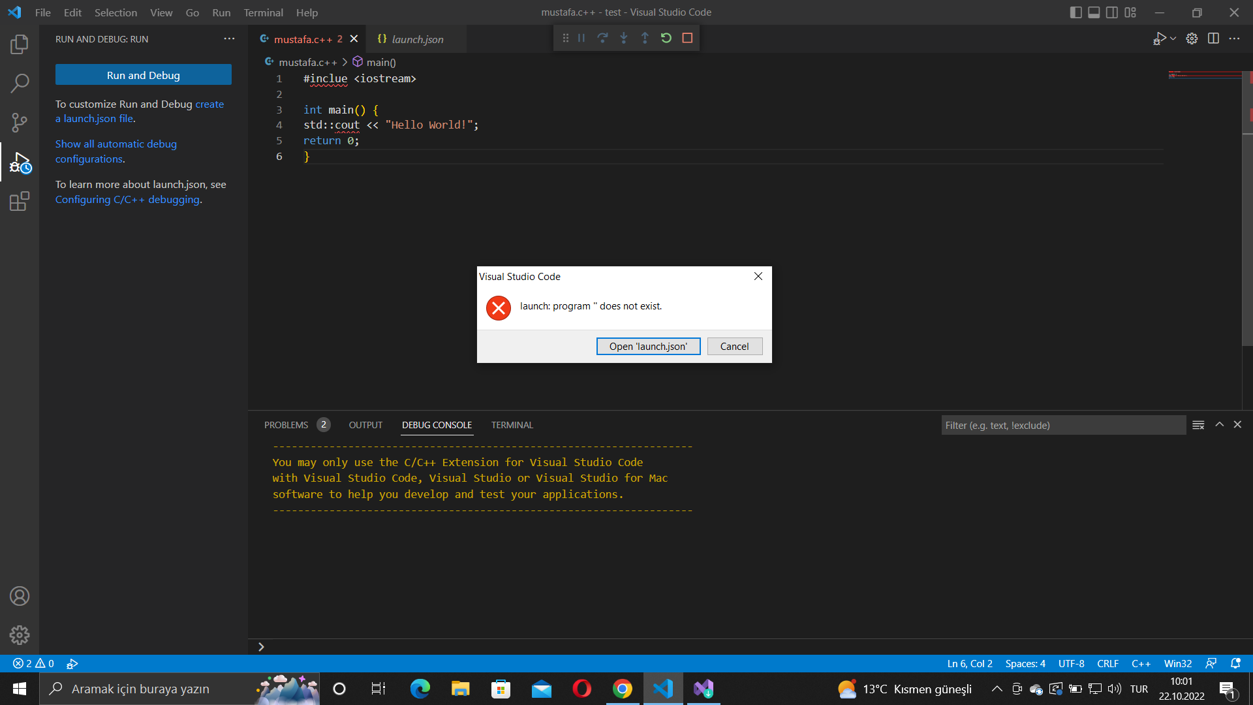Select the Run and Debug activity icon
The image size is (1253, 705).
(x=20, y=163)
